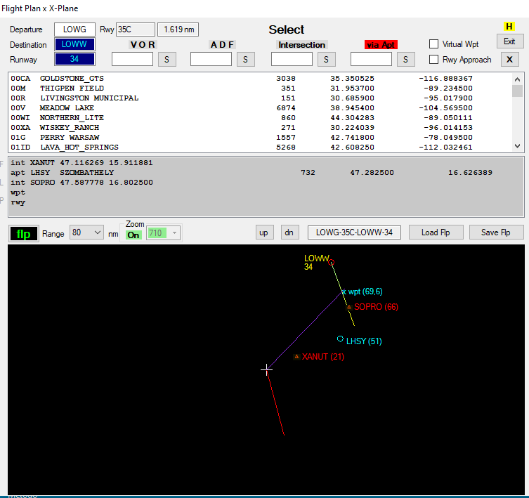Click the white crosshair departure marker
This screenshot has height=498, width=529.
[x=266, y=369]
